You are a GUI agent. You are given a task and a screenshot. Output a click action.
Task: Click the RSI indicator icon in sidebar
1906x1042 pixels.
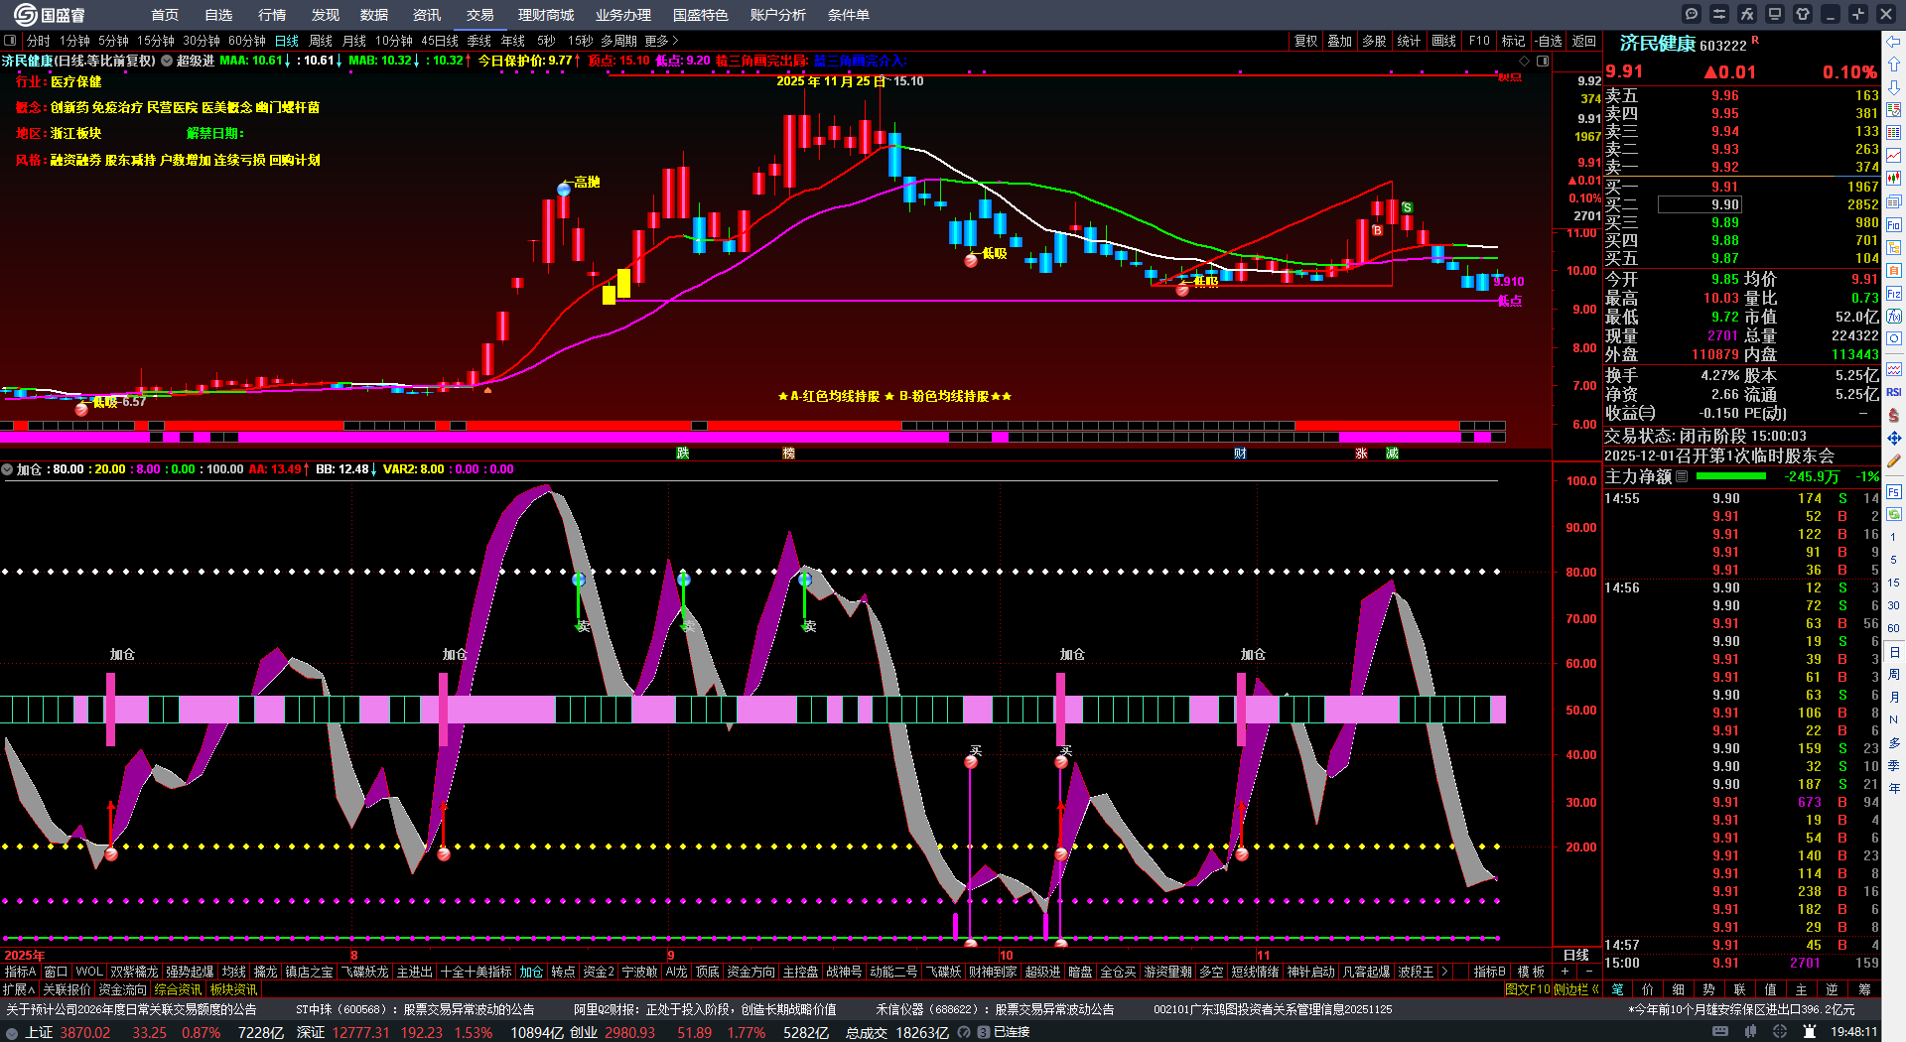point(1894,393)
